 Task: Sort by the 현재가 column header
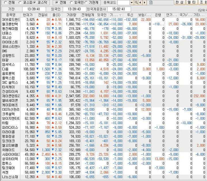point(28,15)
